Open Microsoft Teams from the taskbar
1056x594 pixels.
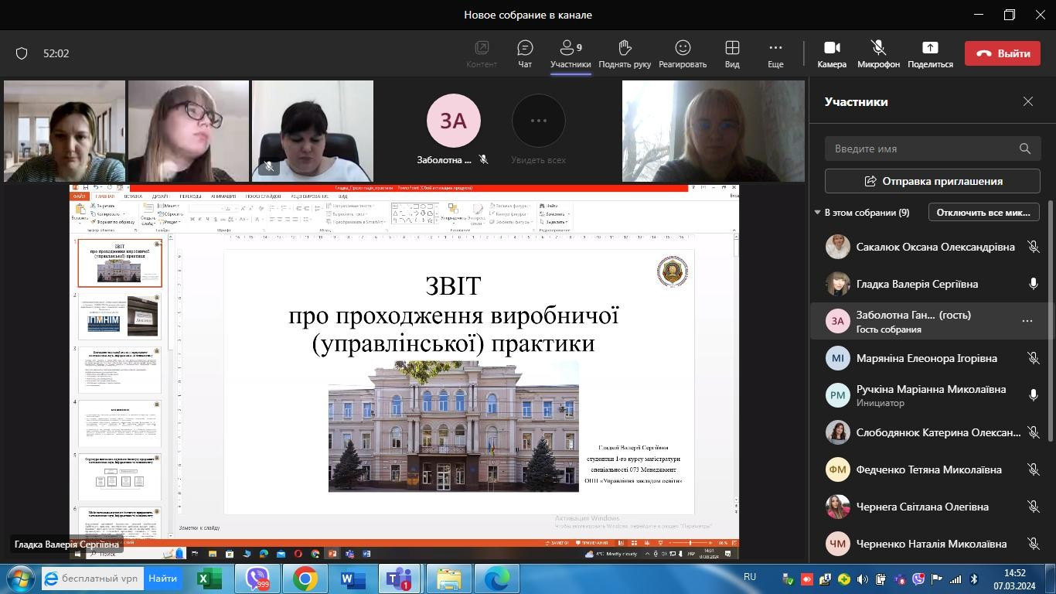(x=399, y=579)
